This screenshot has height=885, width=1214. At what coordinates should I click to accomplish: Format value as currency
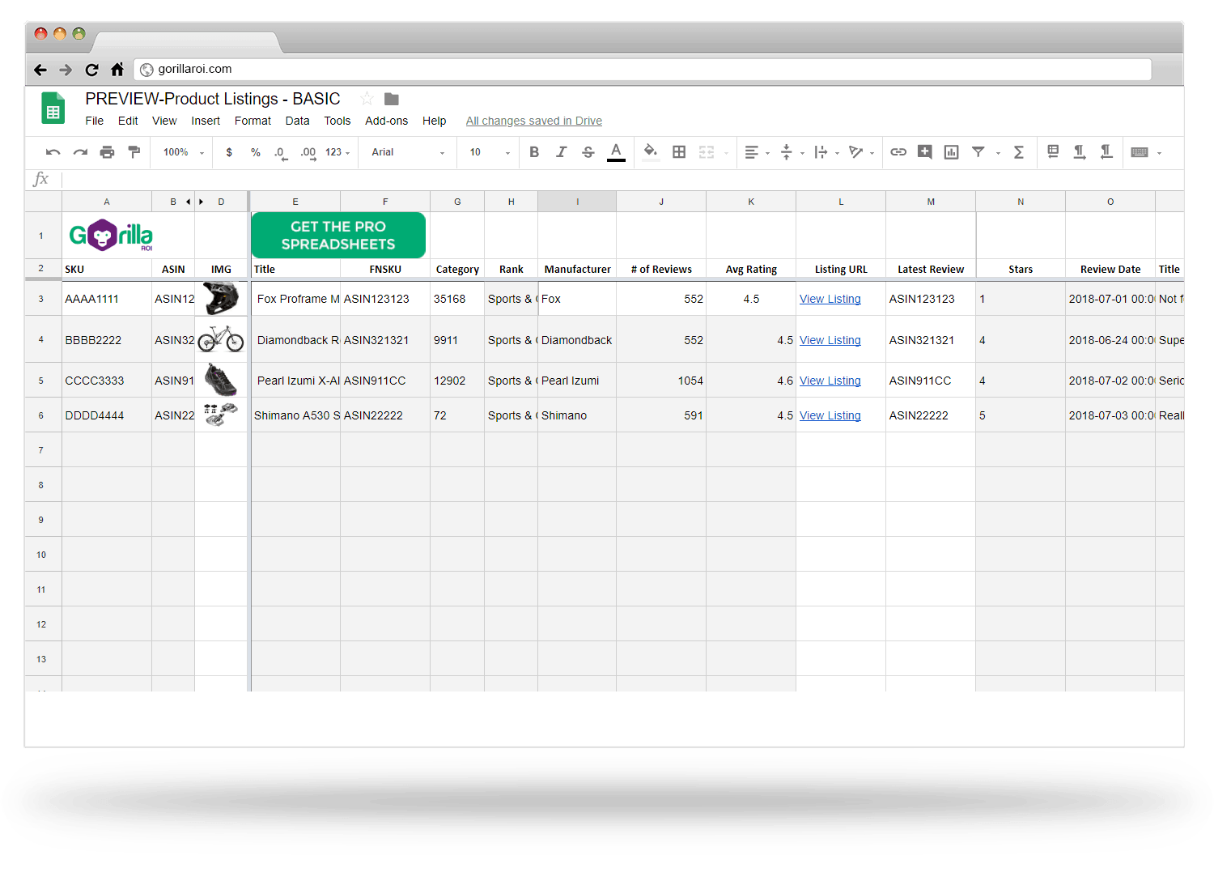(x=229, y=152)
